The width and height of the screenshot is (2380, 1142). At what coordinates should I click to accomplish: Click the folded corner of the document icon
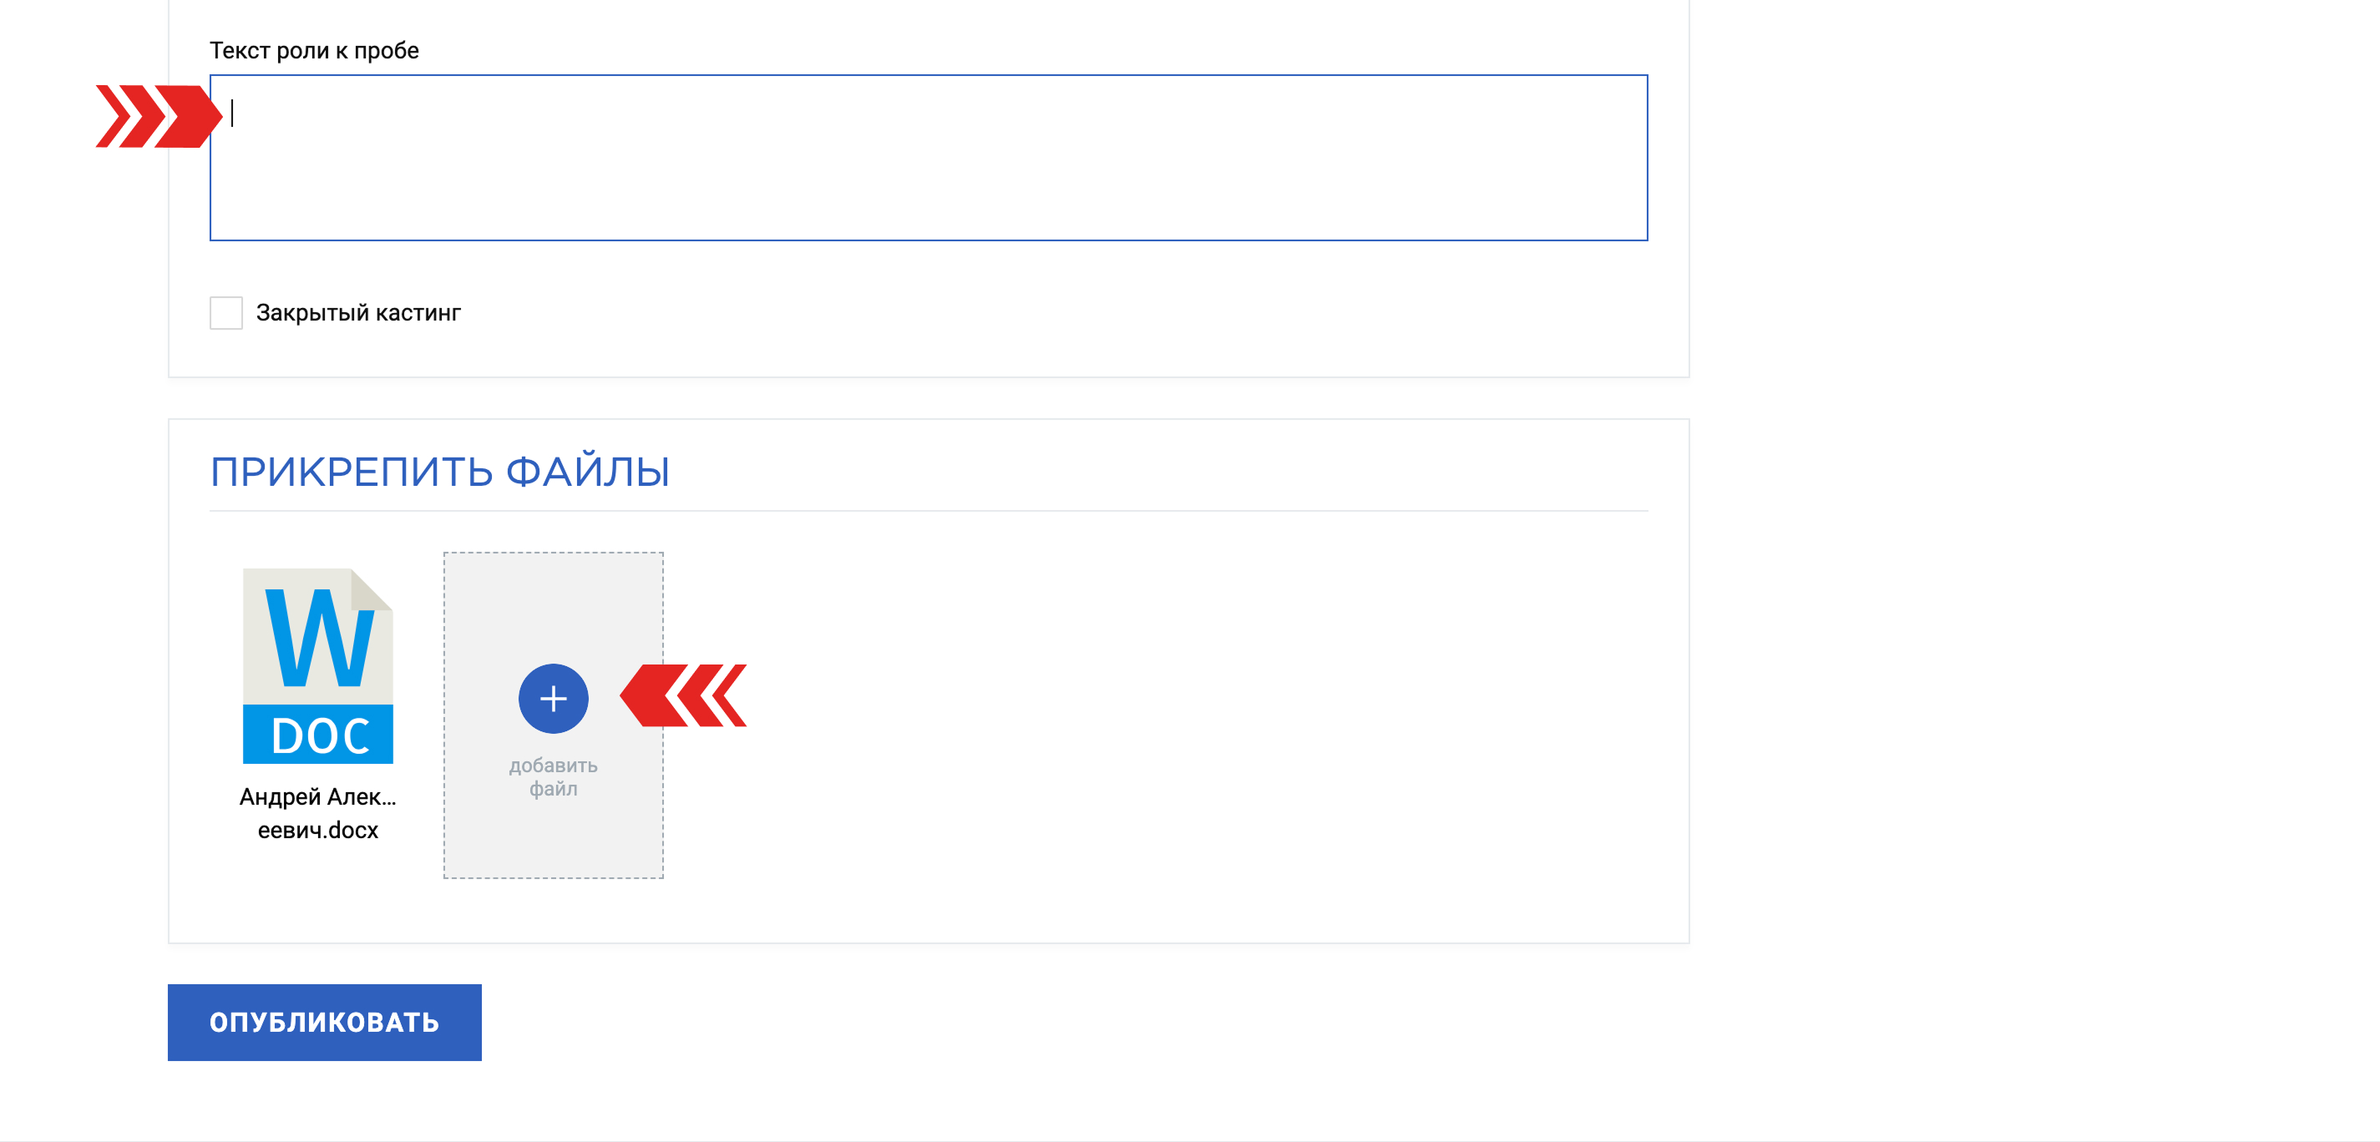tap(372, 589)
